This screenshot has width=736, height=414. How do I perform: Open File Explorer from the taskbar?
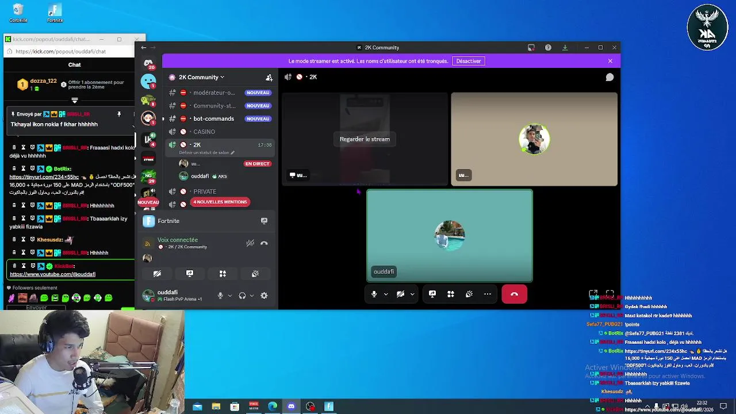216,407
